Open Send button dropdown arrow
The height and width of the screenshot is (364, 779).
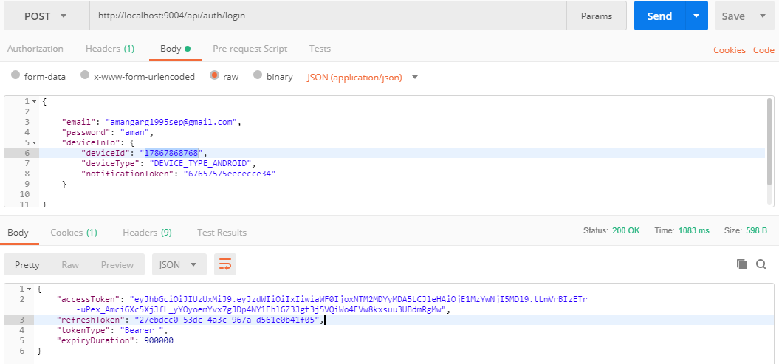click(x=697, y=16)
